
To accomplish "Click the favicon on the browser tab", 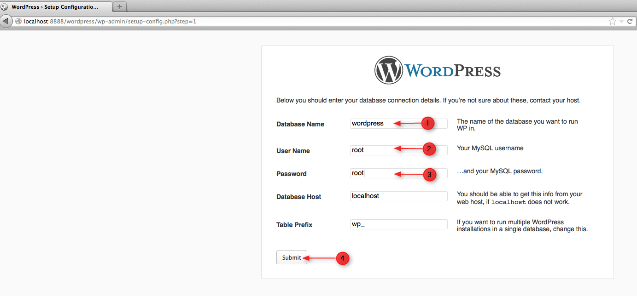I will 4,7.
